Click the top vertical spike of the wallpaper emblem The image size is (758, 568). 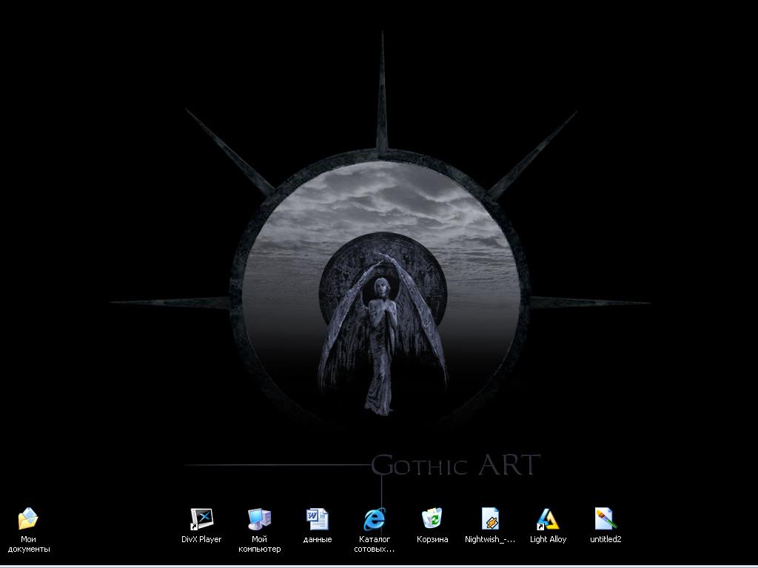click(382, 104)
